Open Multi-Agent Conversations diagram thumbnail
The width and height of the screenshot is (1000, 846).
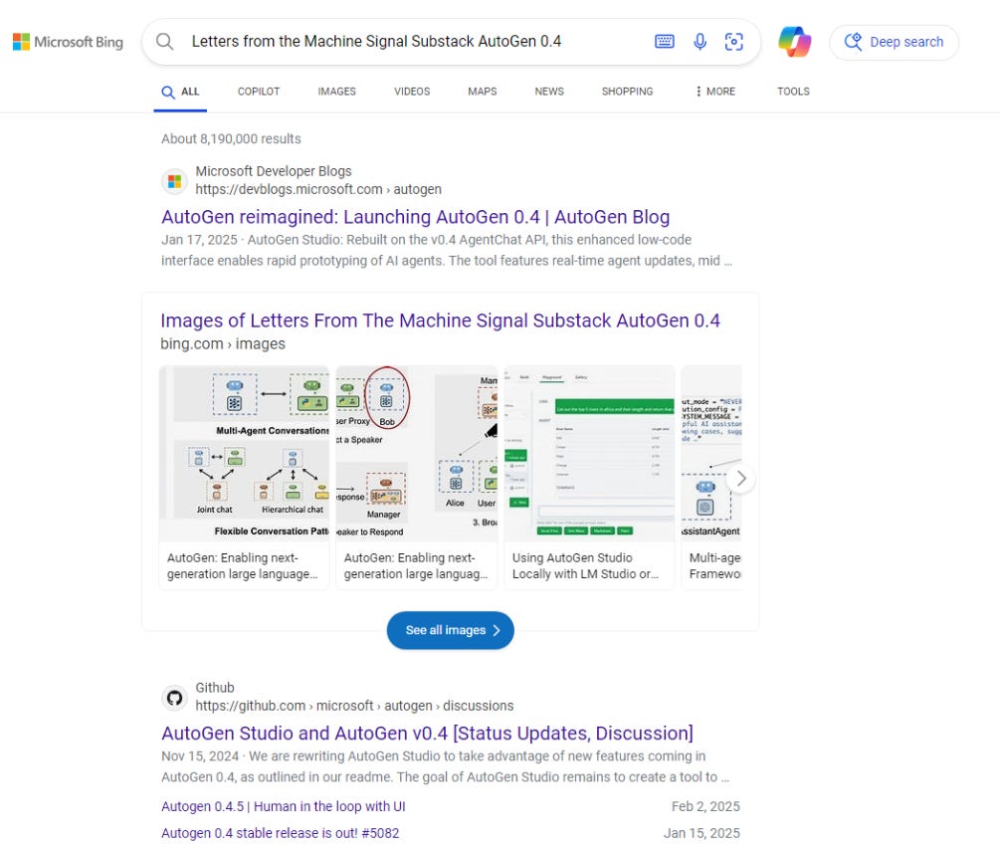[x=244, y=453]
